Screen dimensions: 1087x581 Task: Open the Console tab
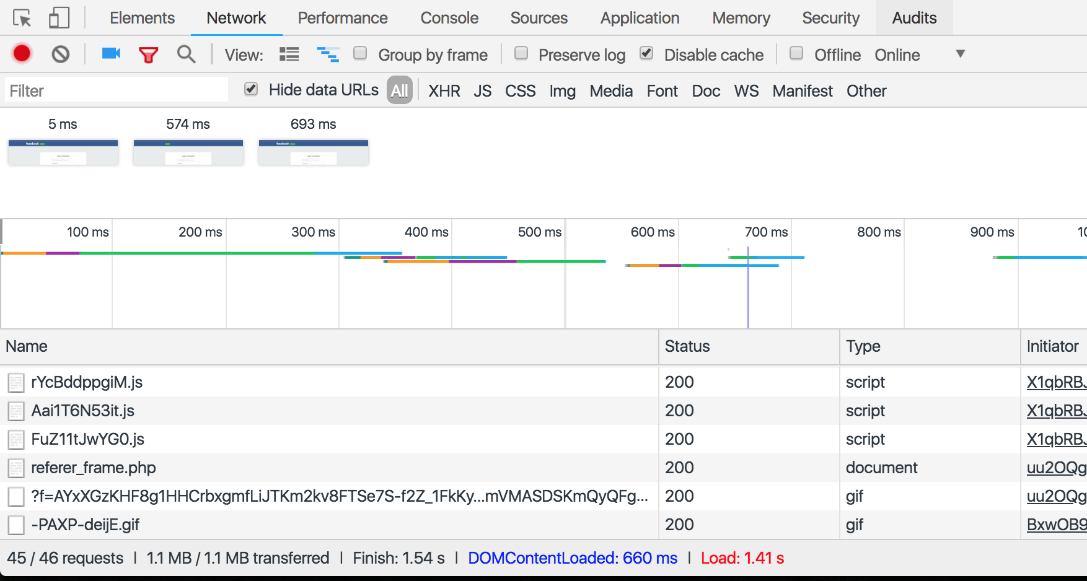coord(449,18)
